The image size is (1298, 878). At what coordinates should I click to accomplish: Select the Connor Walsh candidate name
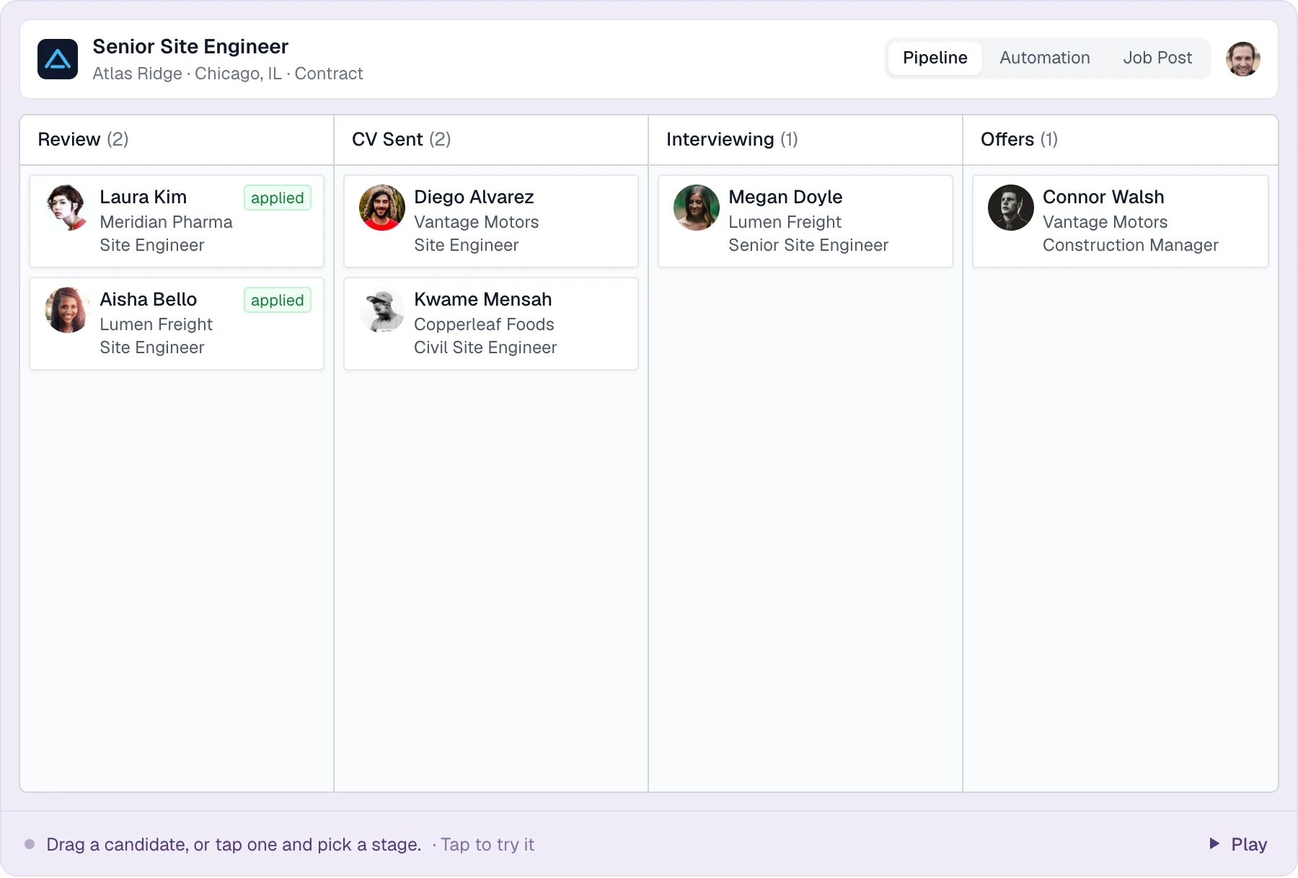(x=1103, y=197)
